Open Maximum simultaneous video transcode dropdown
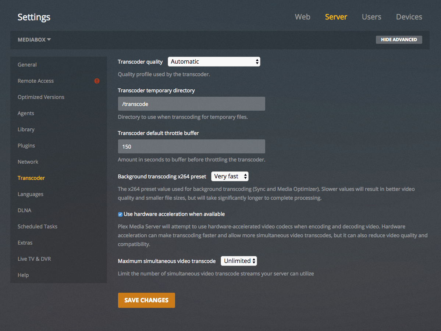Image resolution: width=441 pixels, height=331 pixels. (x=239, y=261)
